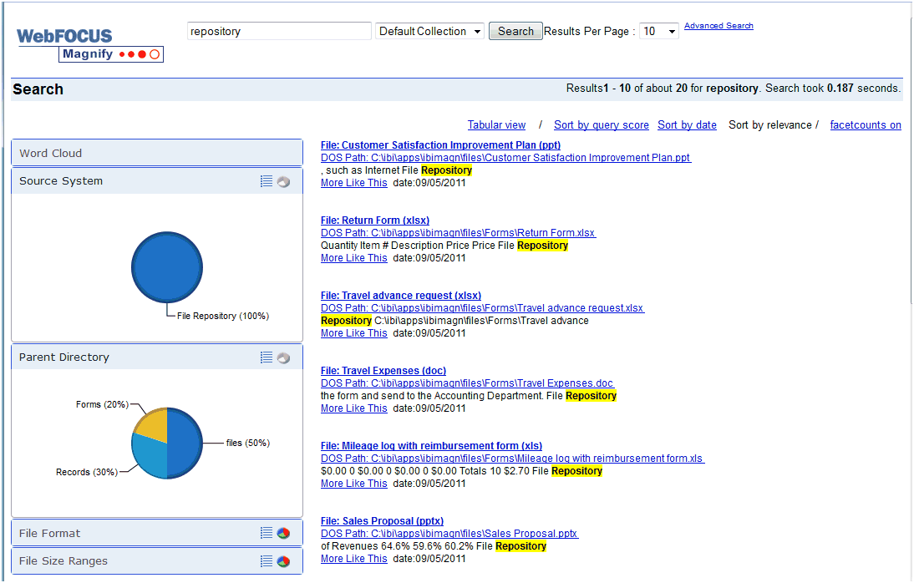This screenshot has width=914, height=583.
Task: Open the Advanced Search link
Action: click(719, 26)
